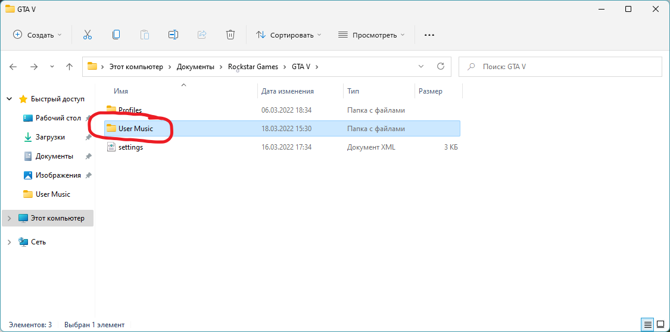670x332 pixels.
Task: Collapse the Быстрый доступ section
Action: pyautogui.click(x=10, y=100)
